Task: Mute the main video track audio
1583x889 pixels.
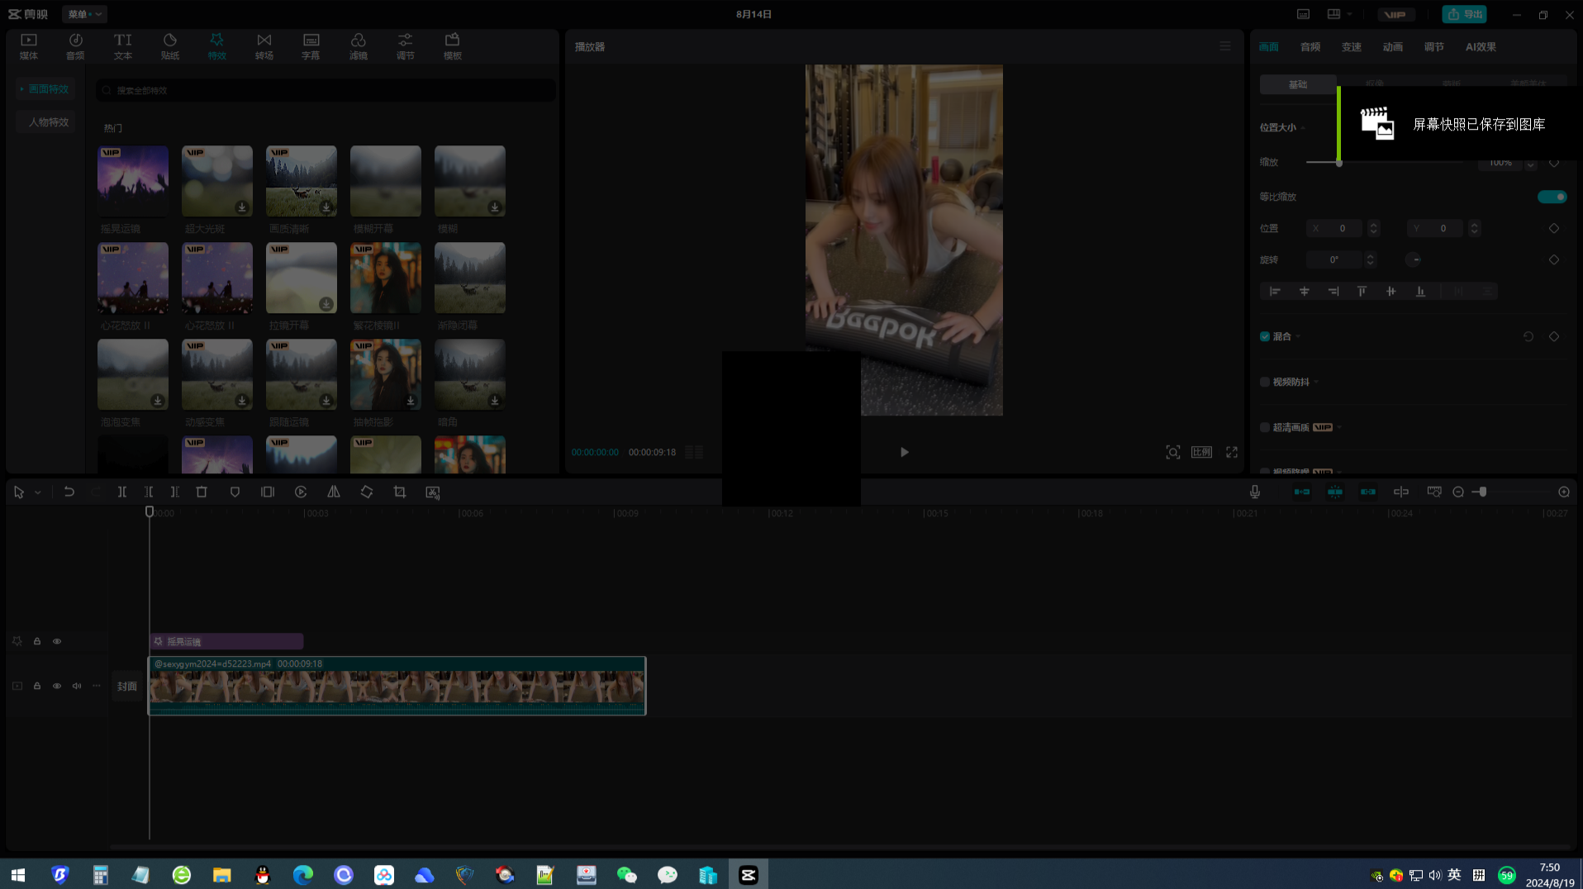Action: pyautogui.click(x=77, y=686)
